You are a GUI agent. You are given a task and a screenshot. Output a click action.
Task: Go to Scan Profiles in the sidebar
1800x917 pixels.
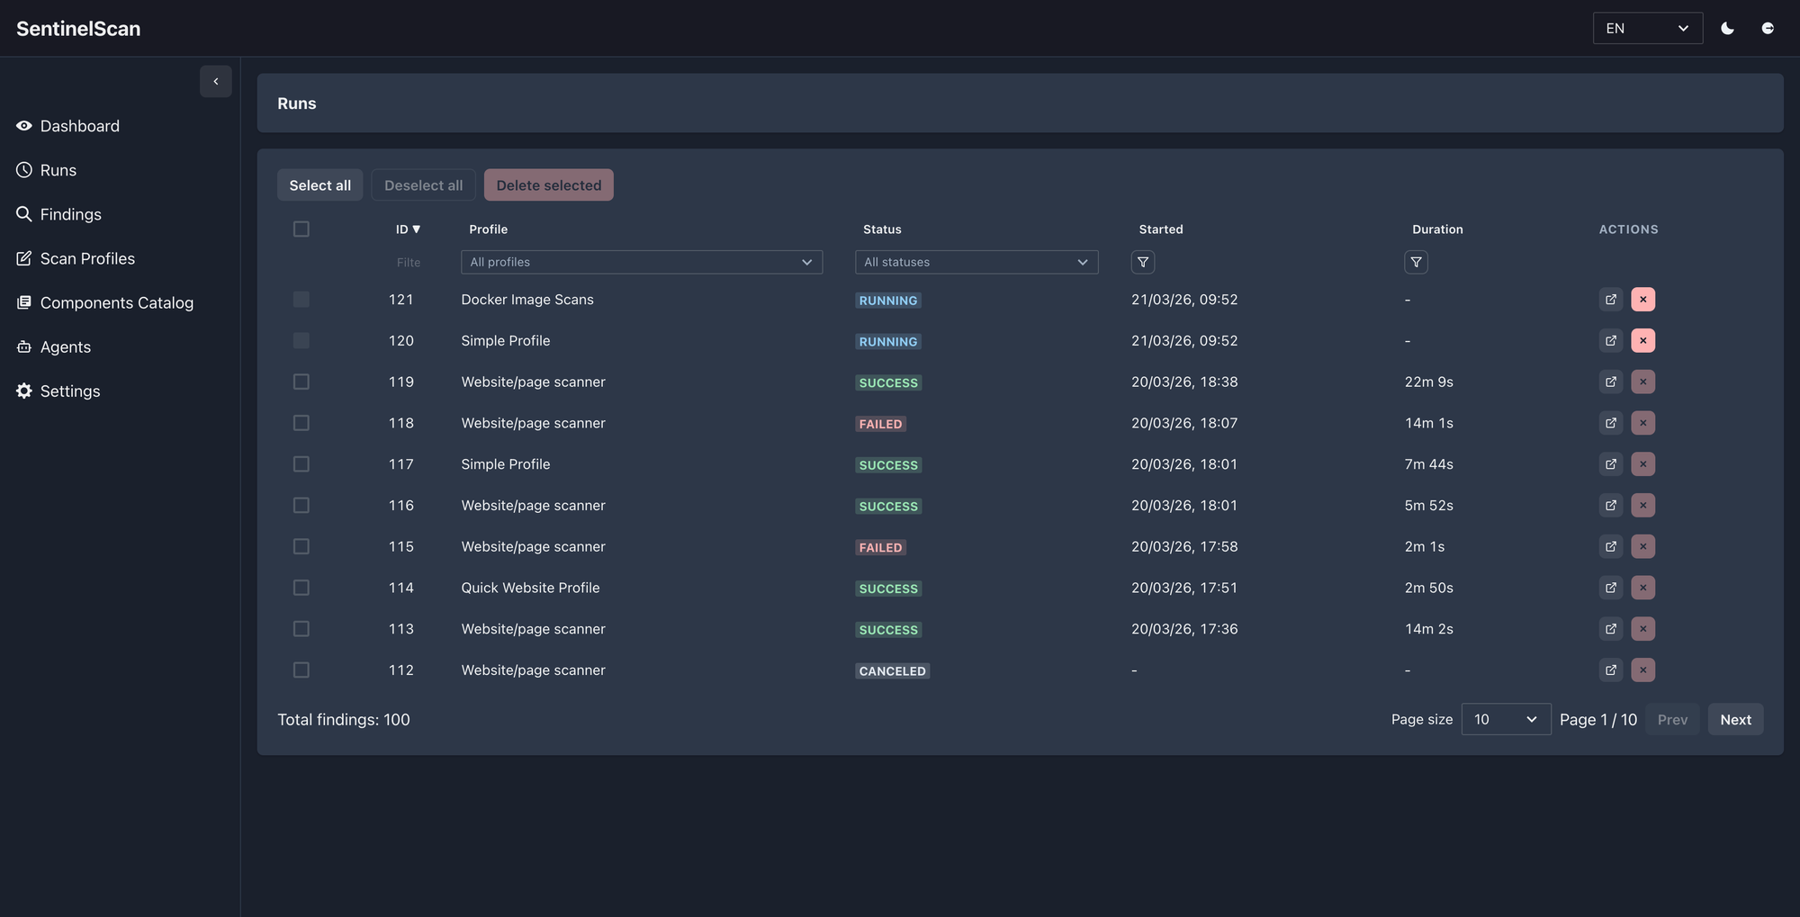[x=87, y=258]
